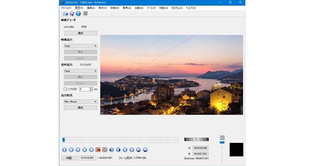Screen dimensions: 310x166
Task: Open the 出力形式 Mkv Muxer dropdown
Action: pyautogui.click(x=80, y=102)
